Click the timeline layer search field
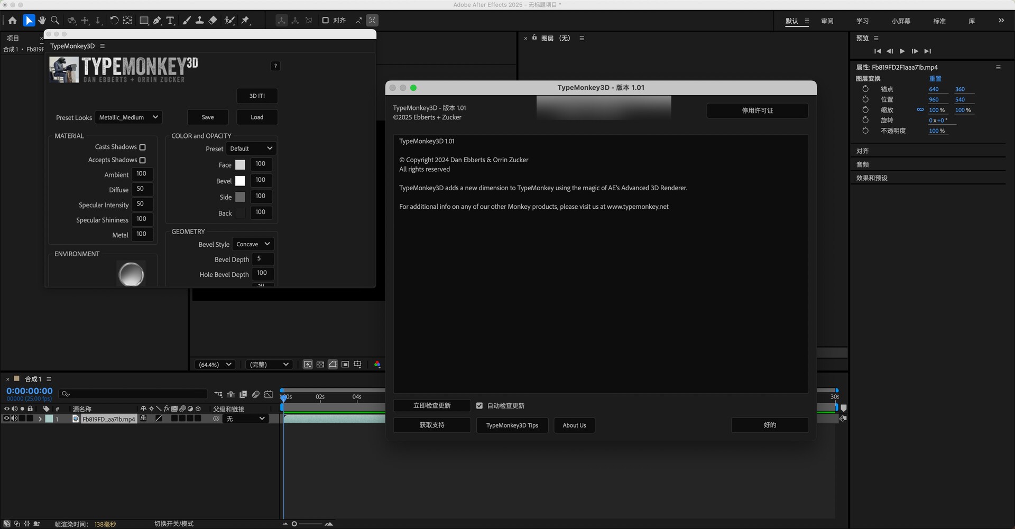This screenshot has height=529, width=1015. [x=133, y=394]
